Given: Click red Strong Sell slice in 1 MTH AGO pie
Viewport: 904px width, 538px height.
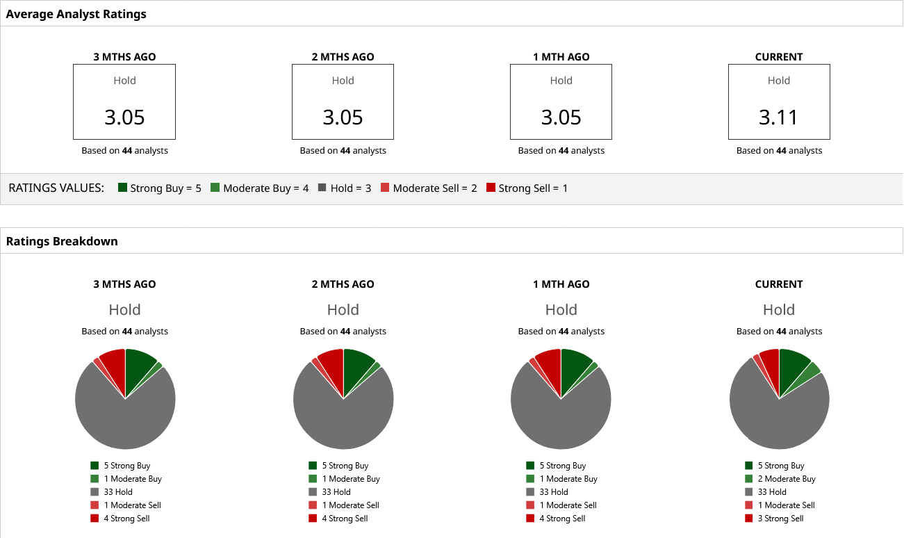Looking at the screenshot, I should [x=550, y=364].
